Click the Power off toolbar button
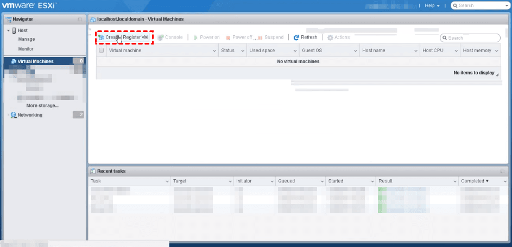This screenshot has width=512, height=247. 239,37
